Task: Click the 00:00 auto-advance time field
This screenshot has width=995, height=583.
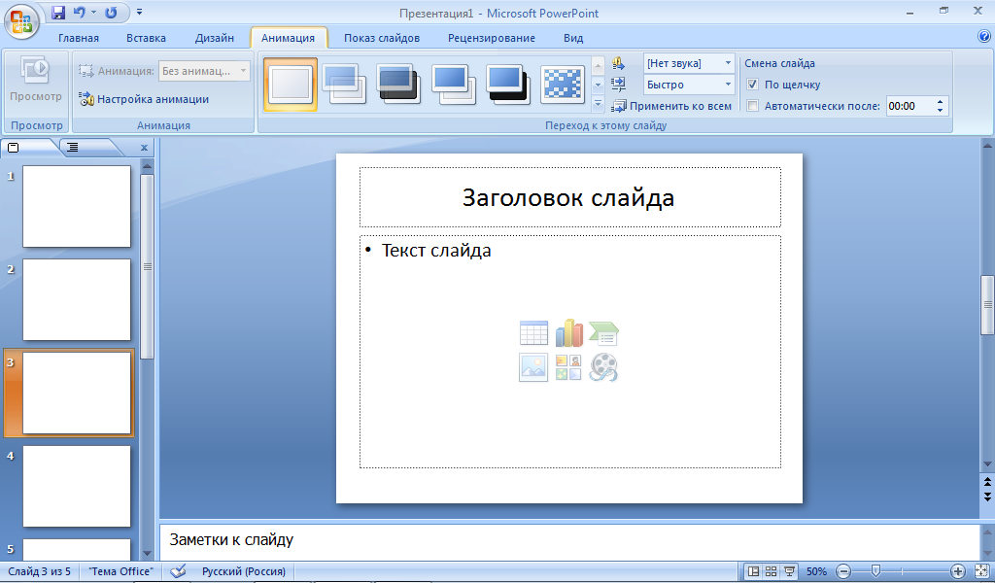Action: click(x=909, y=106)
